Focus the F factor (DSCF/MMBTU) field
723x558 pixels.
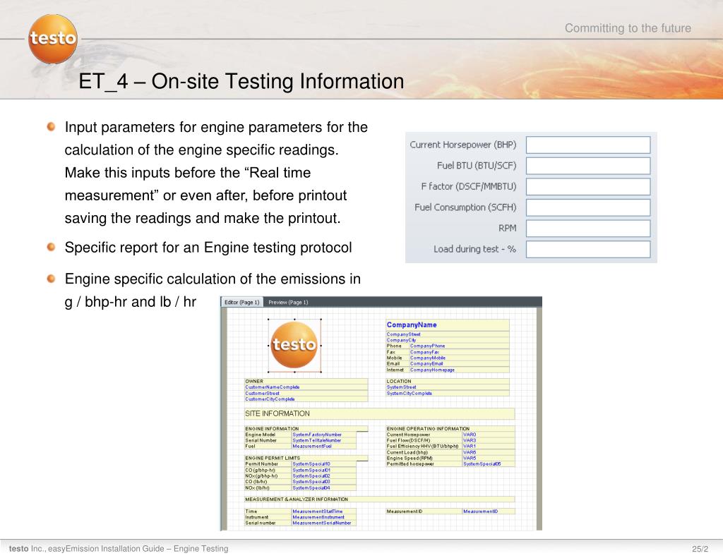coord(588,187)
